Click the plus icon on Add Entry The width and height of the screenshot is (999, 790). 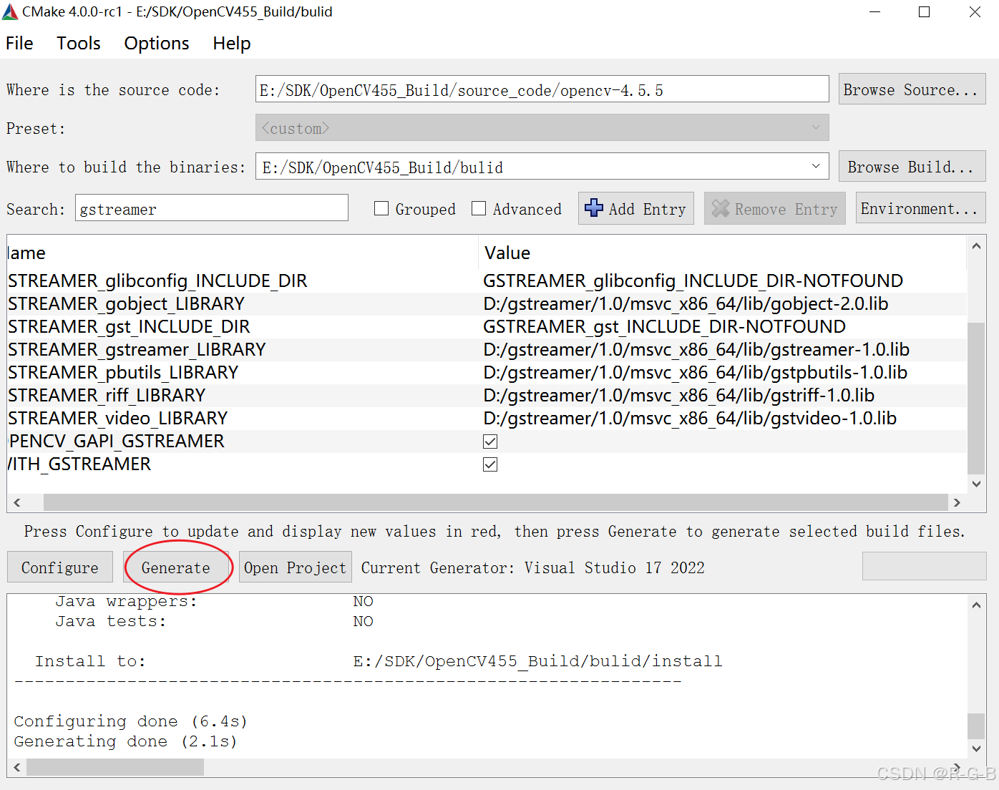(x=593, y=208)
